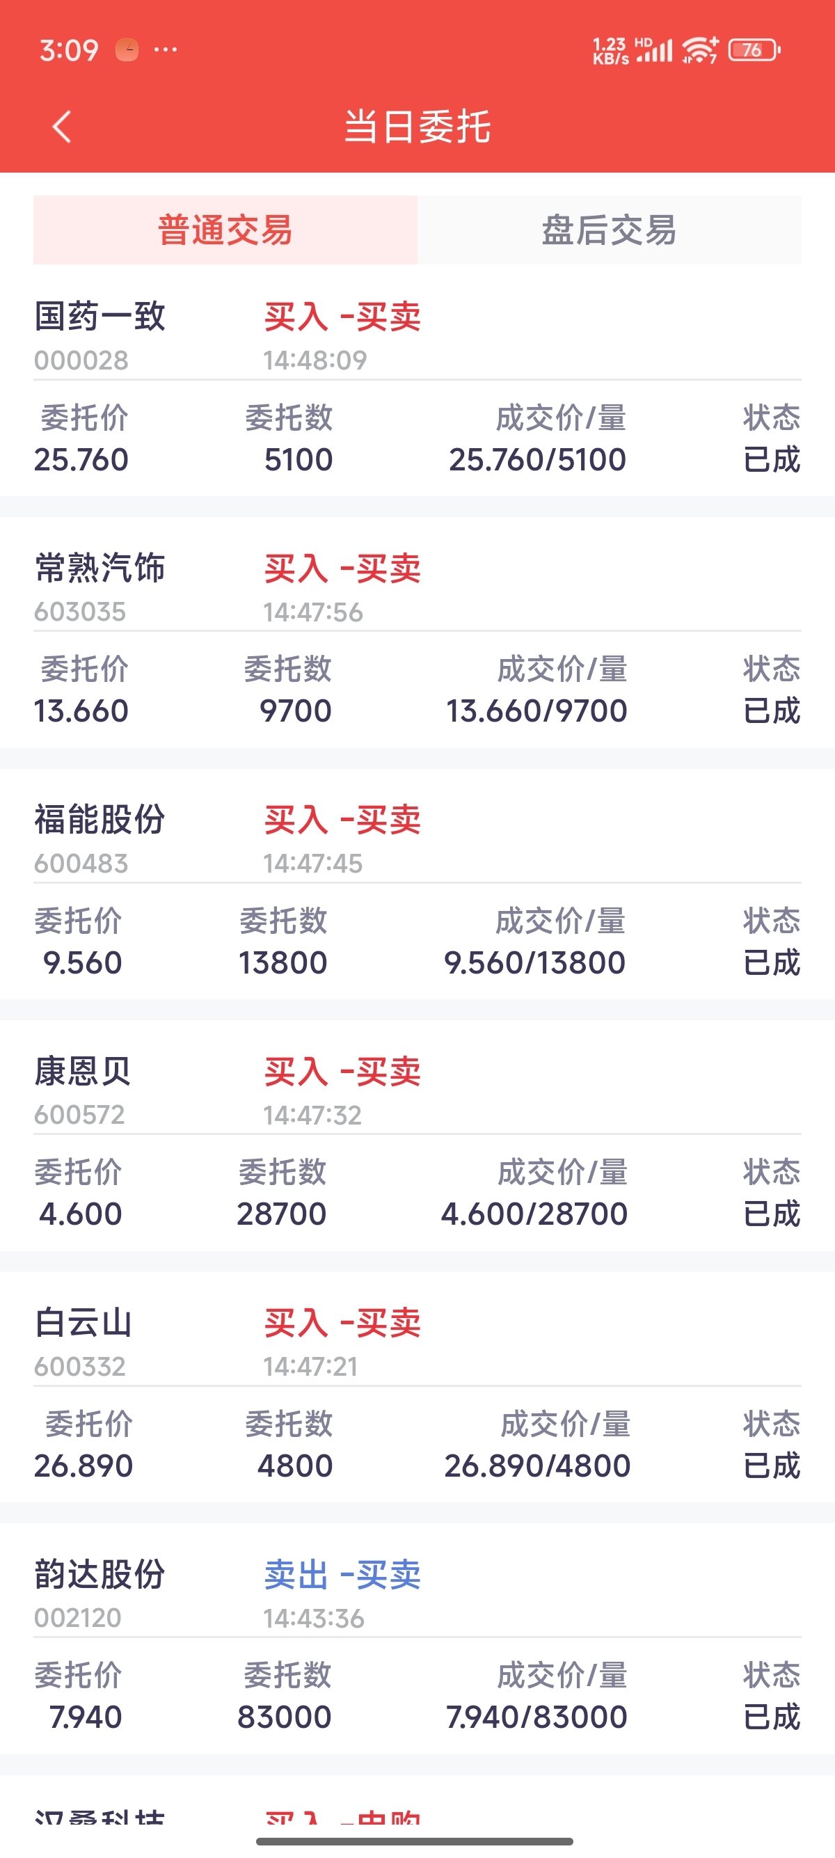Open the 白云山 order record
This screenshot has width=835, height=1858.
point(417,1395)
